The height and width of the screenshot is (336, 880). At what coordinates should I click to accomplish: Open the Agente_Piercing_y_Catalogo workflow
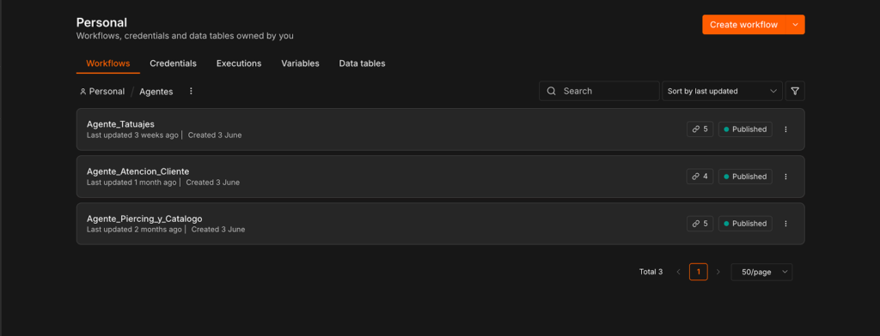point(440,224)
